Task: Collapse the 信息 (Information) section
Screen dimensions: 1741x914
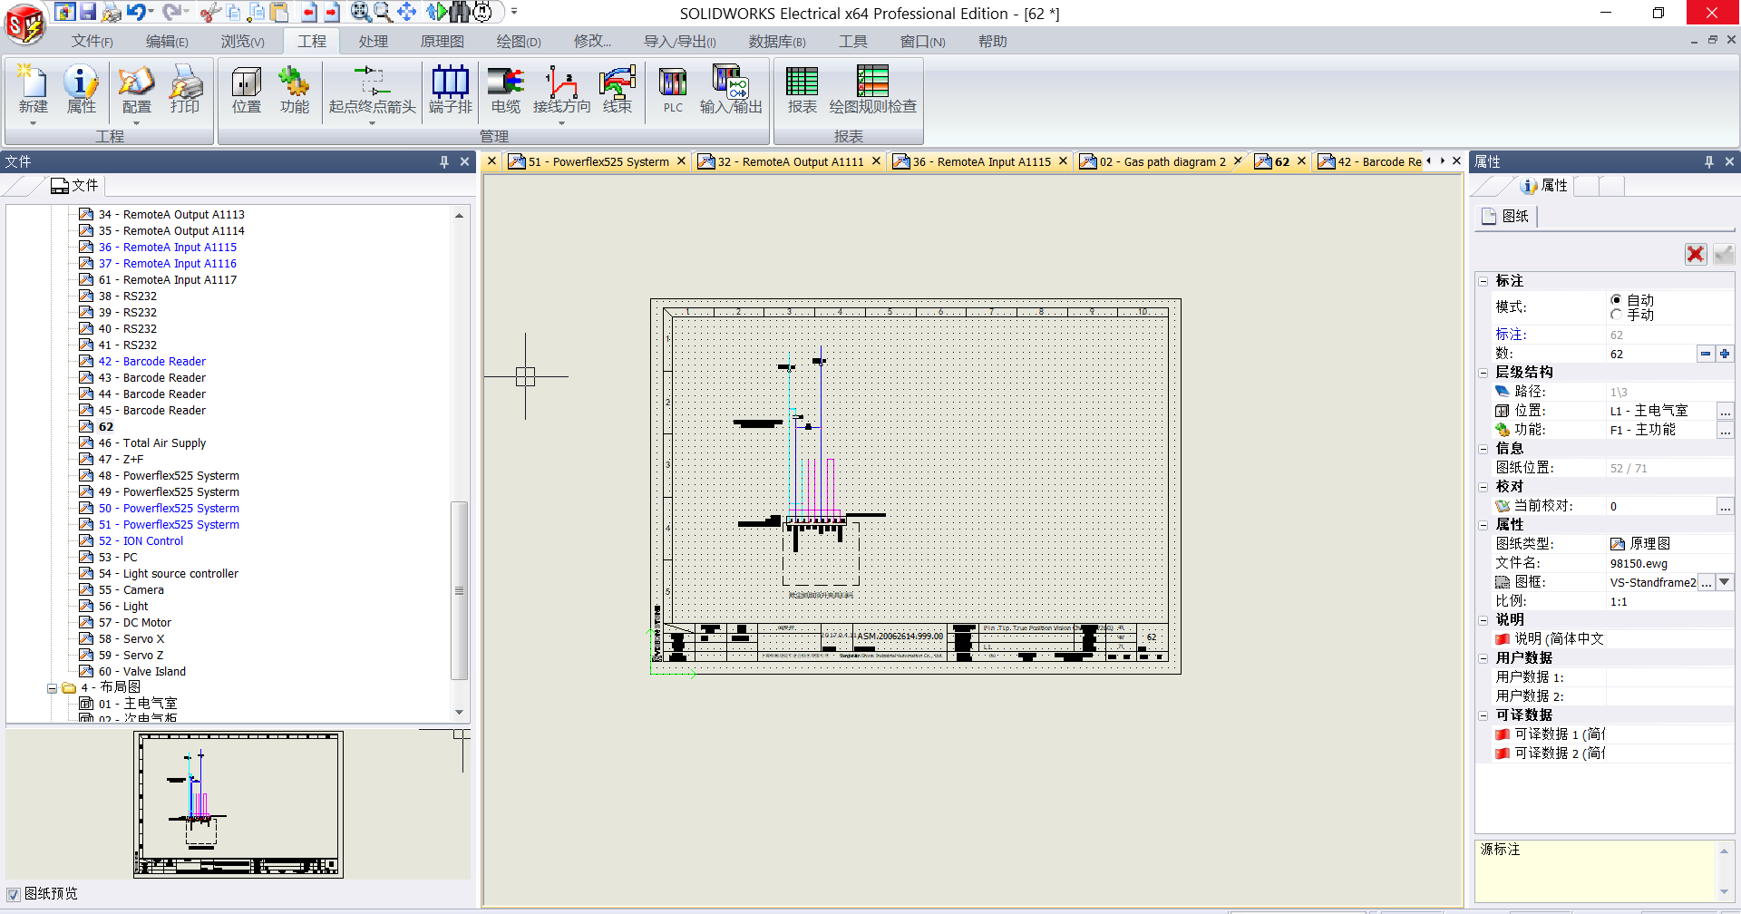Action: click(1483, 449)
